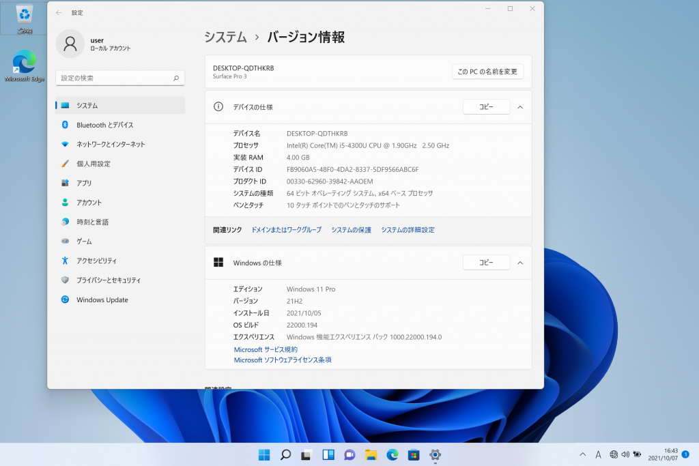The height and width of the screenshot is (466, 699).
Task: Click the network globe icon in system tray
Action: [x=614, y=454]
